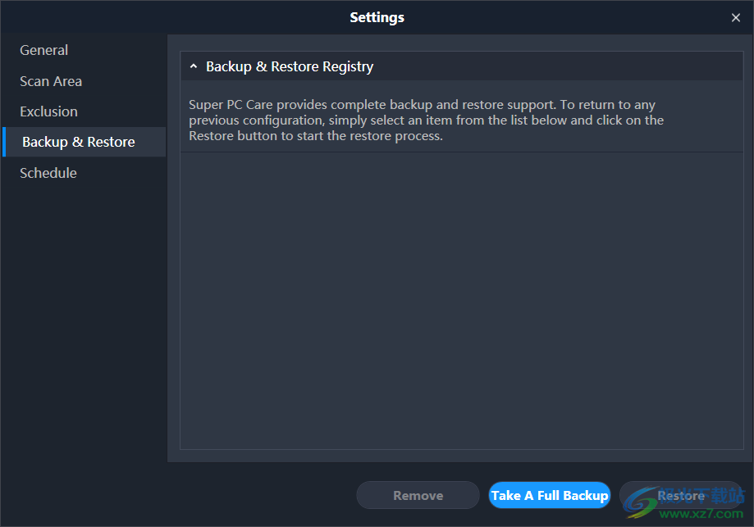
Task: Click the Restore button
Action: 681,495
